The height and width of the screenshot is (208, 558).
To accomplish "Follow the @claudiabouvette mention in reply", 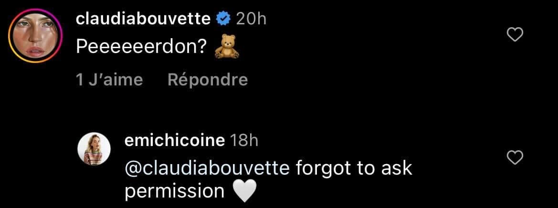I will [x=206, y=168].
